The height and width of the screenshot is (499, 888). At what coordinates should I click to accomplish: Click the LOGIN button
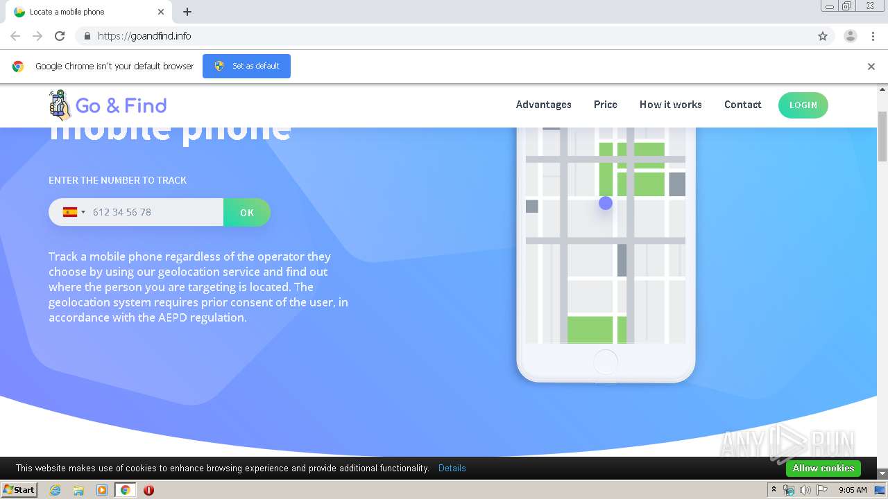(803, 105)
